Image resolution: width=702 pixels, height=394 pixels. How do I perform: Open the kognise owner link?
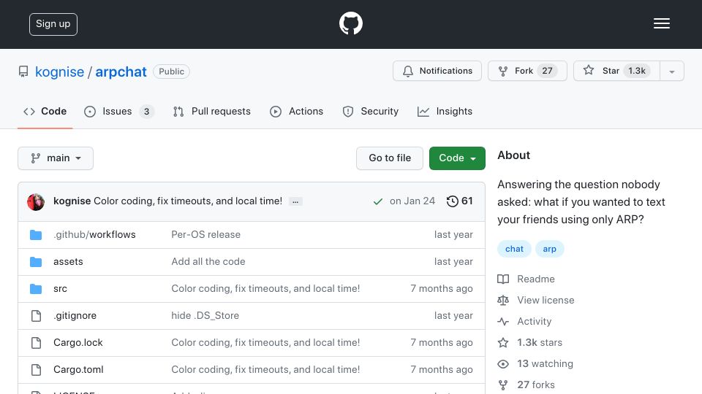tap(59, 72)
